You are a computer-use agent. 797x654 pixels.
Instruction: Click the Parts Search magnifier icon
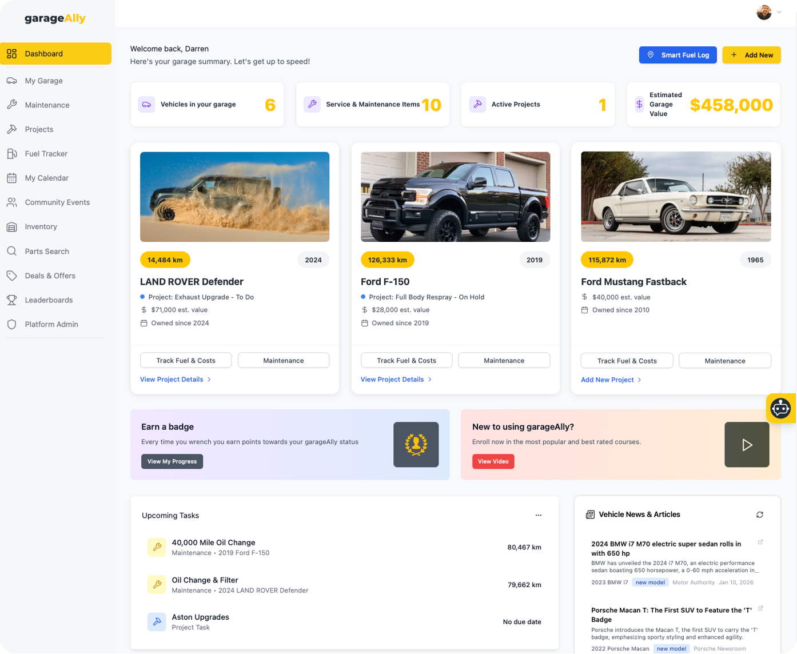click(11, 251)
